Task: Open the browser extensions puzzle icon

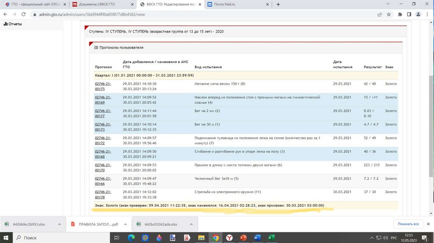Action: [x=400, y=14]
